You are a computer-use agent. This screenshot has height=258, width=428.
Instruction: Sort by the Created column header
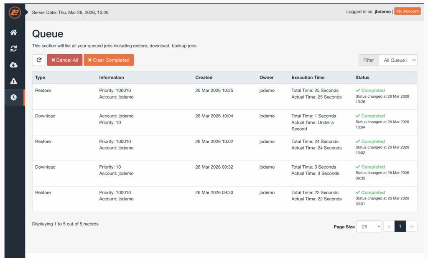click(204, 77)
